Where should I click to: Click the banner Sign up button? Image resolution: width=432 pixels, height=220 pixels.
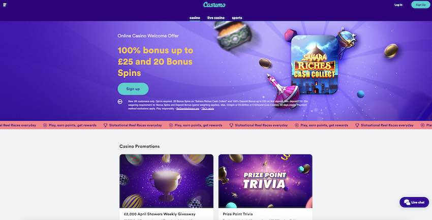(x=133, y=89)
